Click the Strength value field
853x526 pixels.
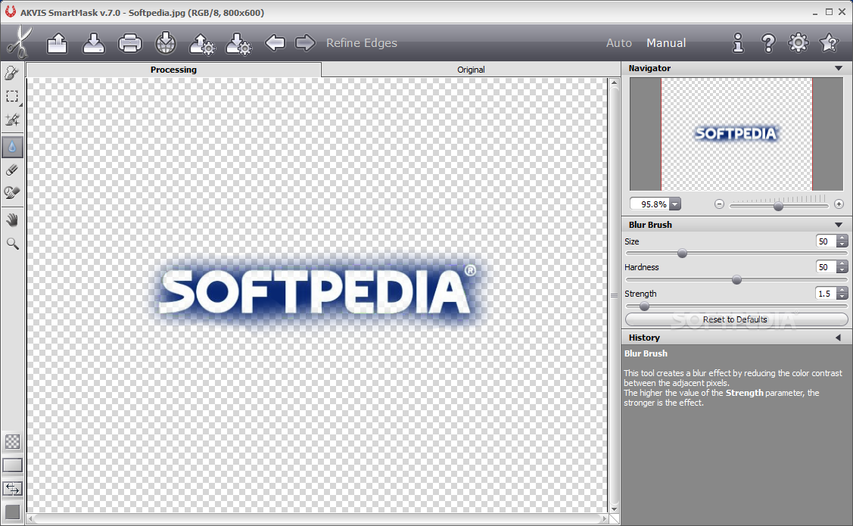pos(827,294)
